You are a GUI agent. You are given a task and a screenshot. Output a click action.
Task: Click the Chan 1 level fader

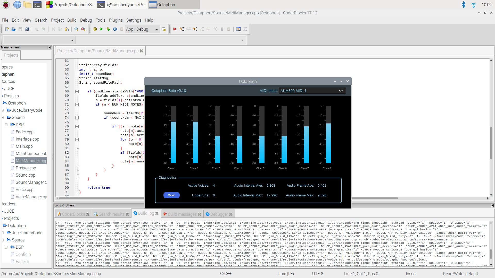tap(173, 135)
